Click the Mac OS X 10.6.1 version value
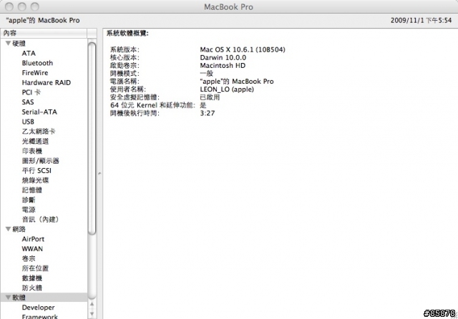The width and height of the screenshot is (458, 319). click(x=243, y=49)
